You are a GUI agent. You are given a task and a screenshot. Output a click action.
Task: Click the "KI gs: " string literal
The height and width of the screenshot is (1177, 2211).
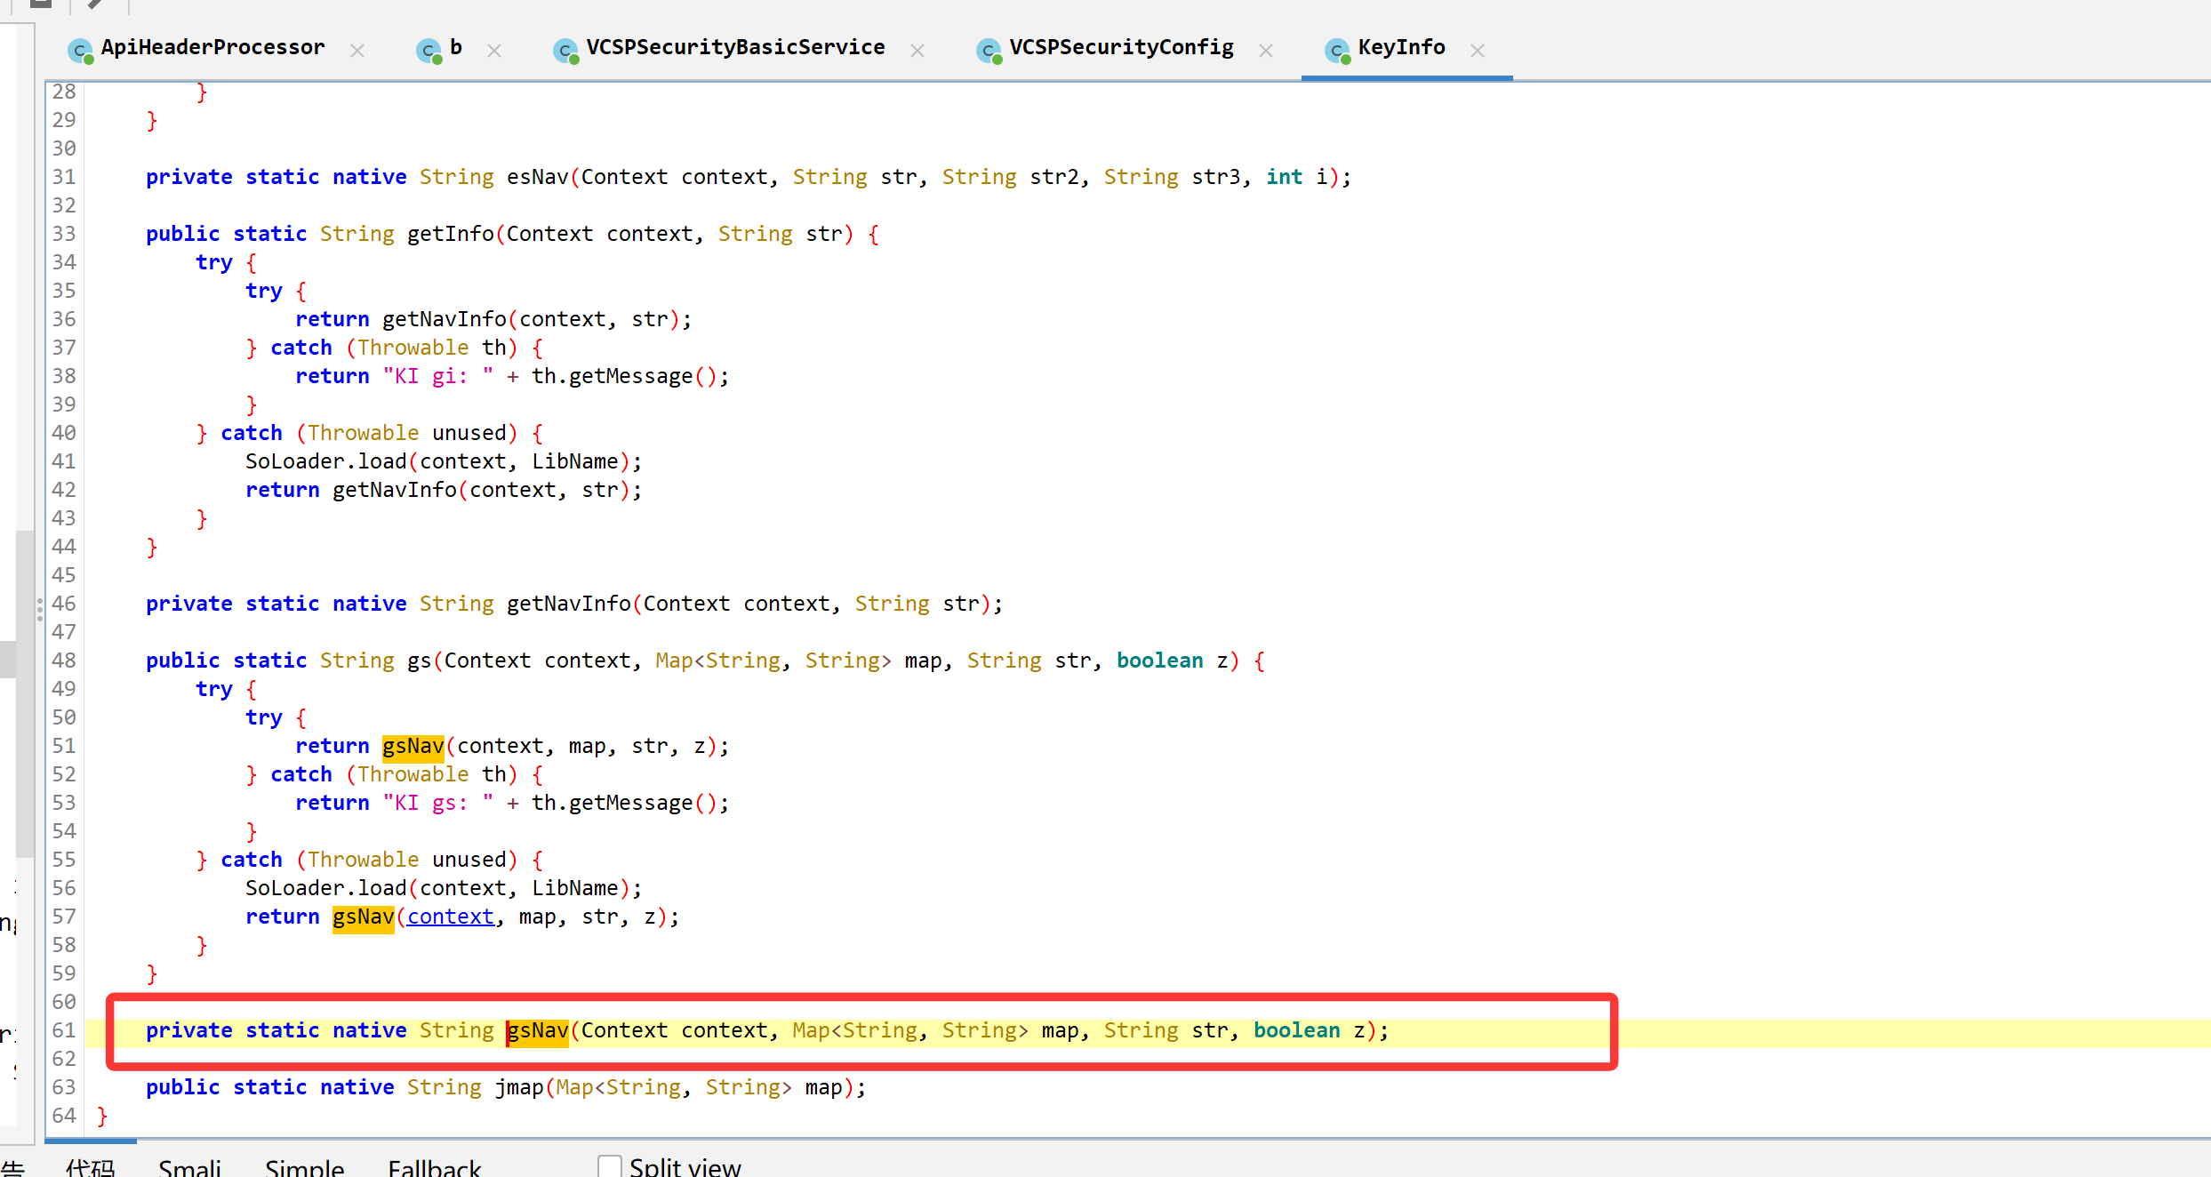[438, 803]
